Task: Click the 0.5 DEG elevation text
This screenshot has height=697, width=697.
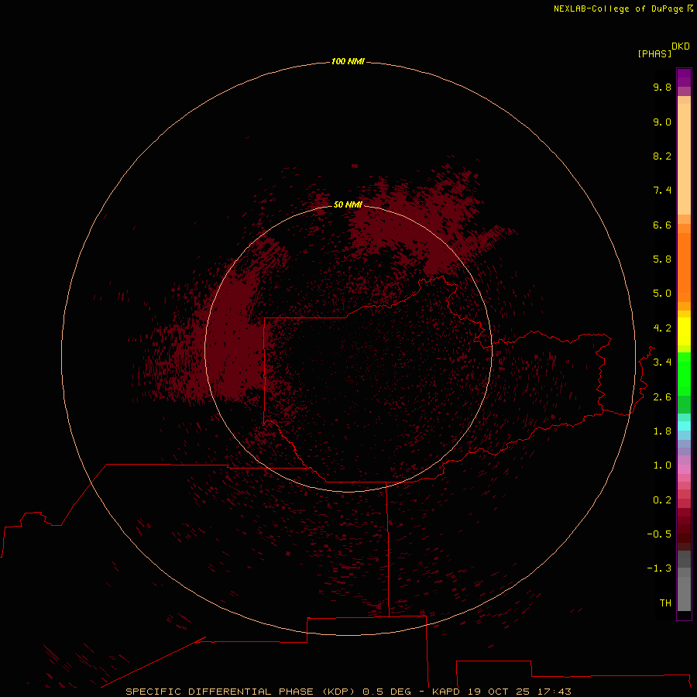Action: click(x=386, y=692)
